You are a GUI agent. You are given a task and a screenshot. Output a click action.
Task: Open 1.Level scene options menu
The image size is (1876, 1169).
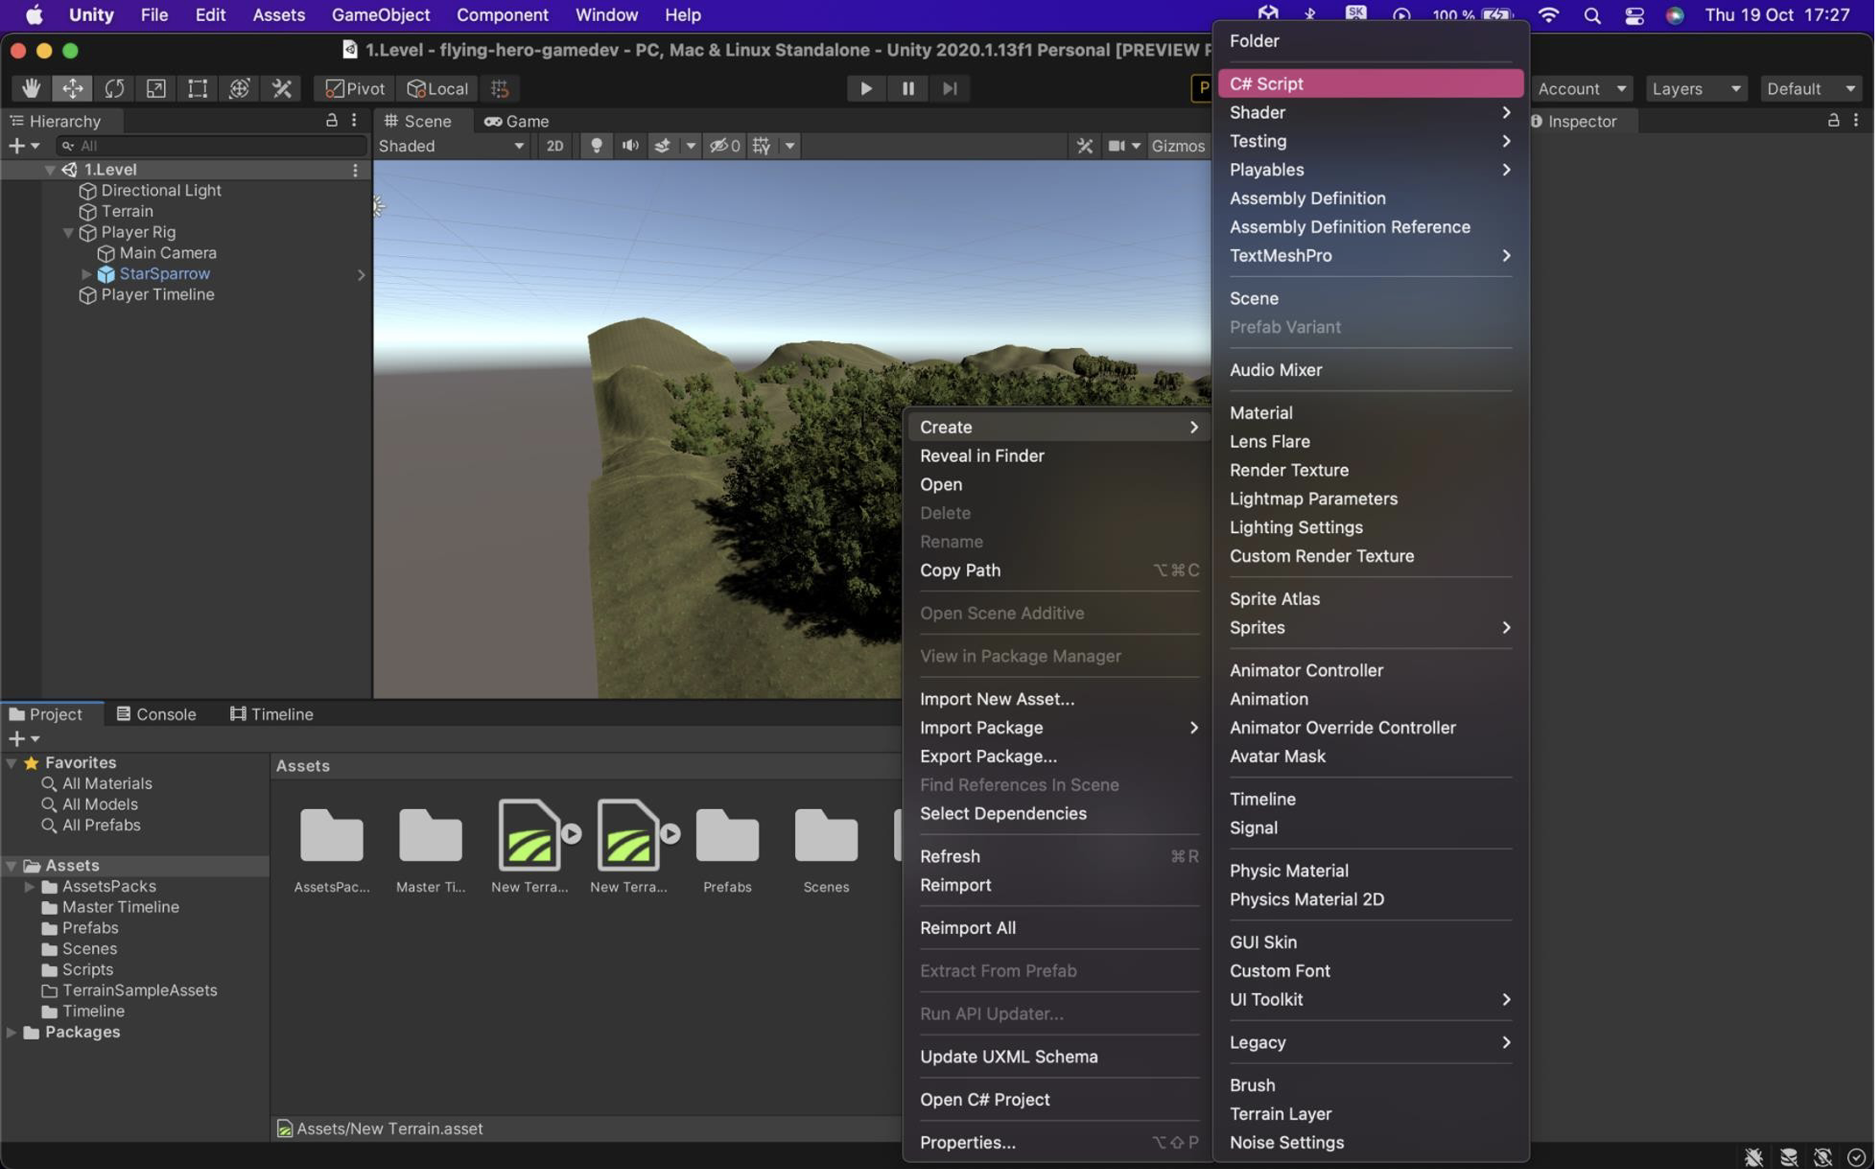coord(356,170)
